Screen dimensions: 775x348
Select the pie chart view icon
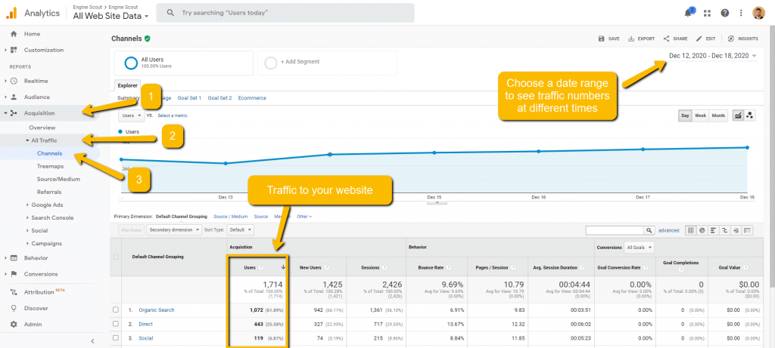(x=702, y=229)
